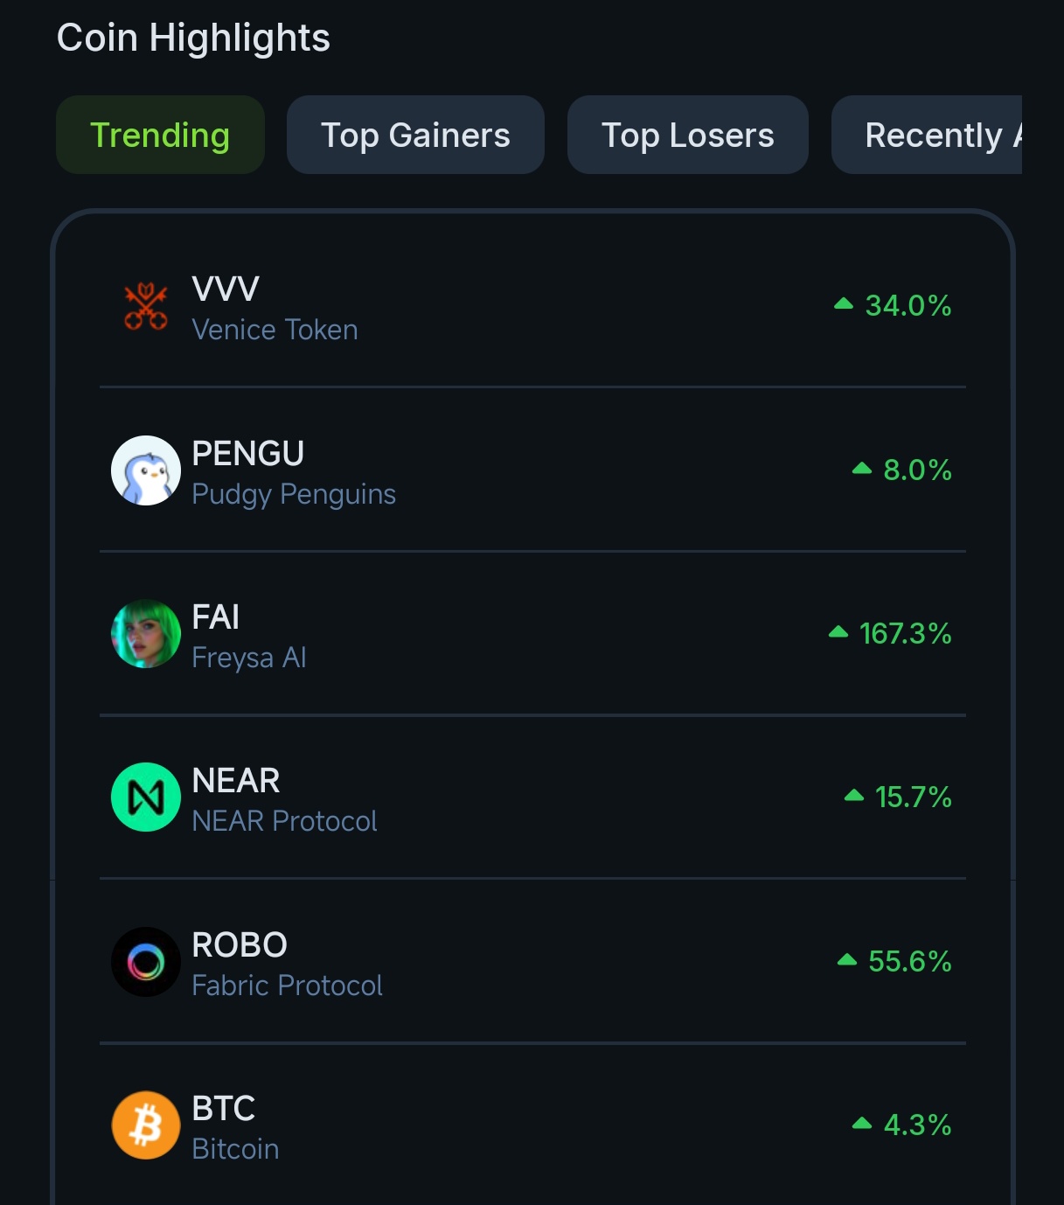Screen dimensions: 1064x1205
Task: Click the Fabric Protocol ring icon
Action: point(146,962)
